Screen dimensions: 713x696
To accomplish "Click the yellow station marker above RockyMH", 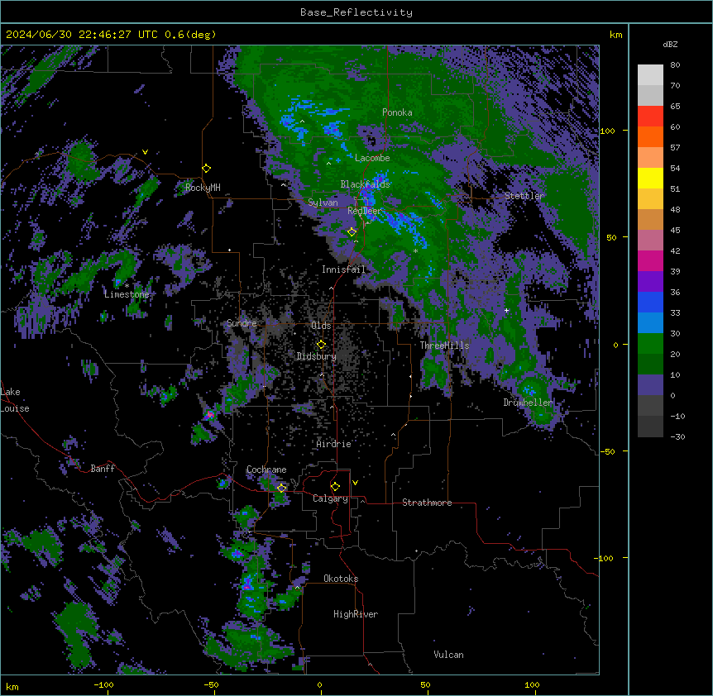I will click(206, 169).
